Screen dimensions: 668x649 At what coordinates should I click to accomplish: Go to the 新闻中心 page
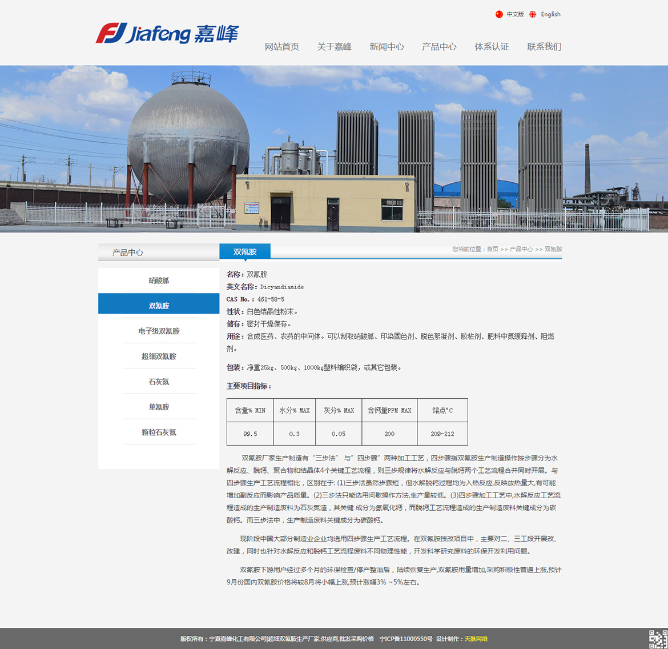[x=387, y=47]
